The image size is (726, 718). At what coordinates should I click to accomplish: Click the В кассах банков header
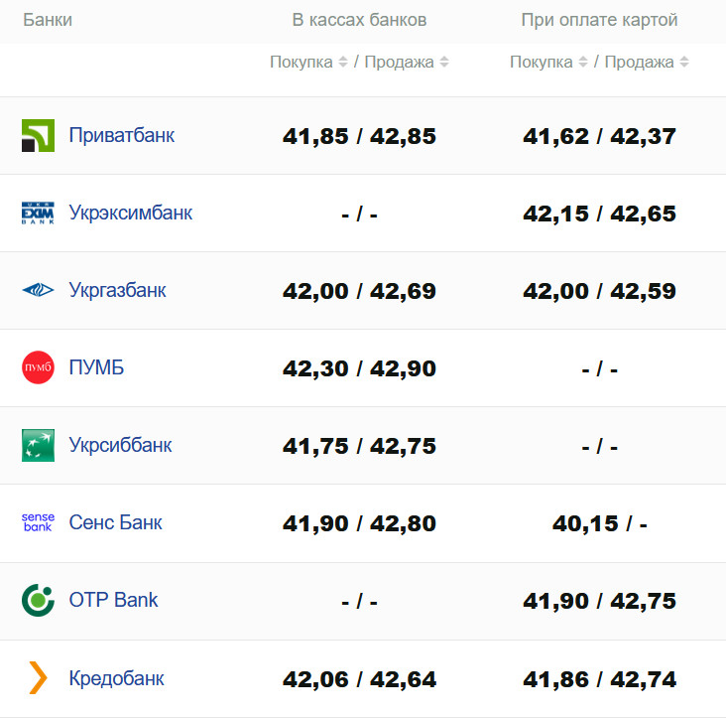tap(359, 20)
